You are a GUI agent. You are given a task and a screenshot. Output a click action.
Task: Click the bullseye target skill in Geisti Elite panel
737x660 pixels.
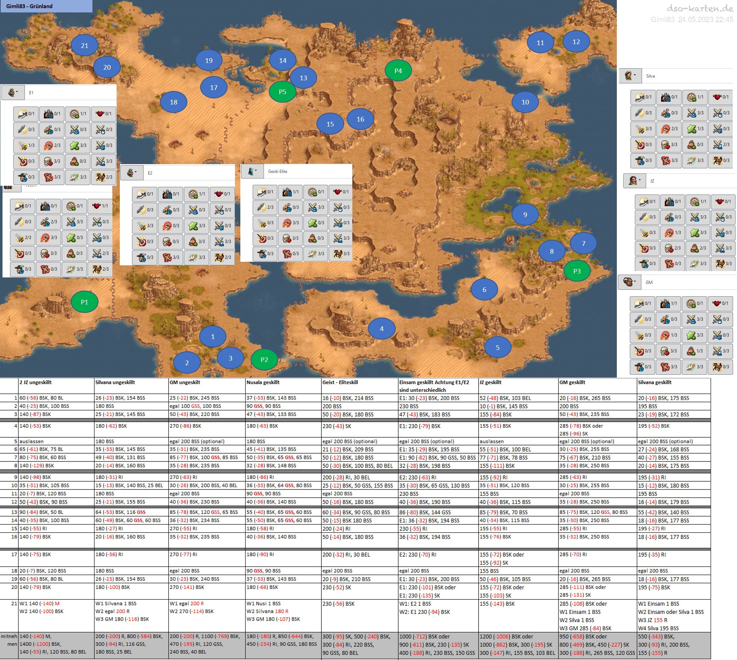[x=265, y=238]
